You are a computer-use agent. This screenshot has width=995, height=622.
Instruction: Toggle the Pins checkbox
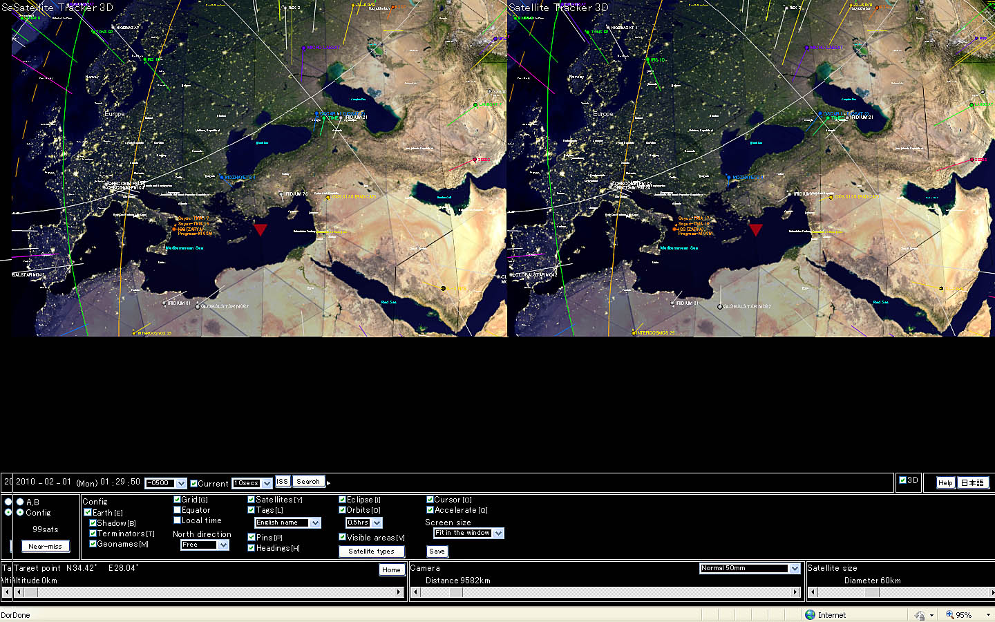click(x=252, y=537)
